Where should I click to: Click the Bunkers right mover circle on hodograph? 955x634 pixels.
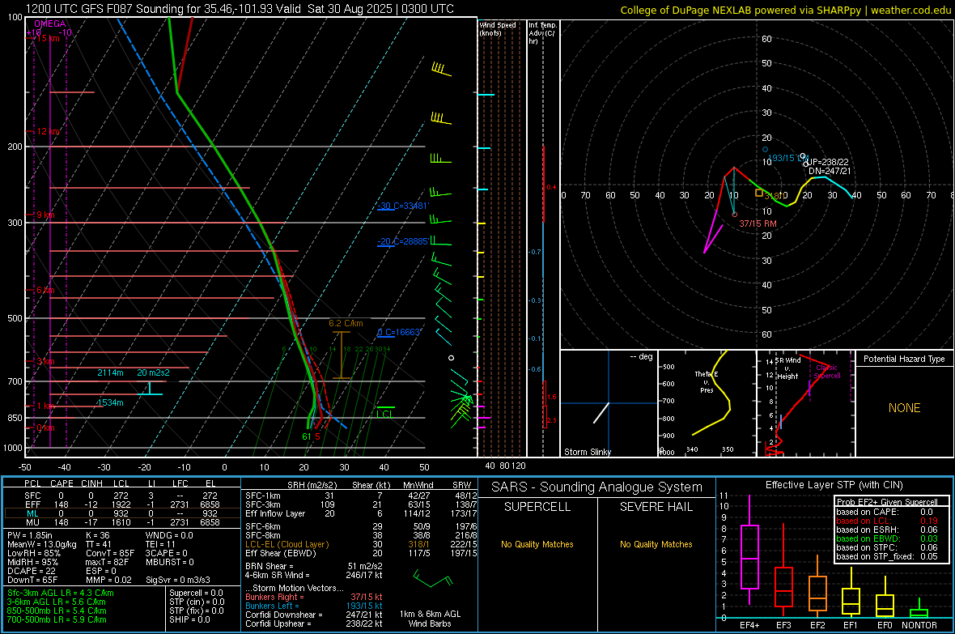click(x=735, y=215)
